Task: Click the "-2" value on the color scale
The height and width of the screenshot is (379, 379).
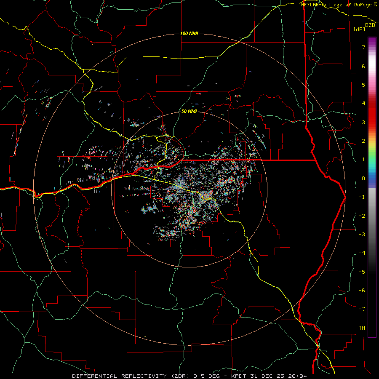Action: coord(362,216)
